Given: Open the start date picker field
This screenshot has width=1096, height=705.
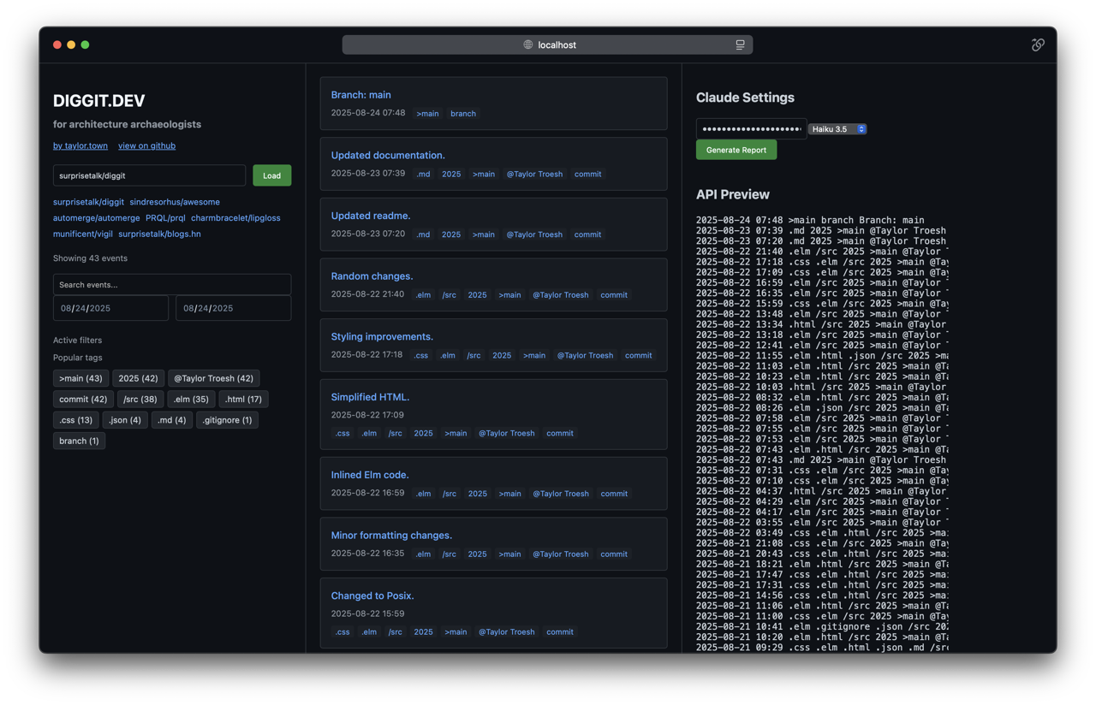Looking at the screenshot, I should tap(110, 308).
